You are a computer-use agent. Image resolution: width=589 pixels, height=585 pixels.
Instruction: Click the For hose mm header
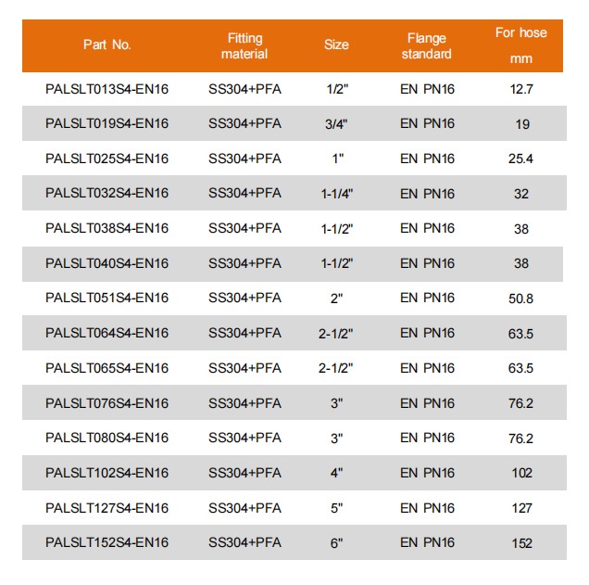tap(520, 45)
